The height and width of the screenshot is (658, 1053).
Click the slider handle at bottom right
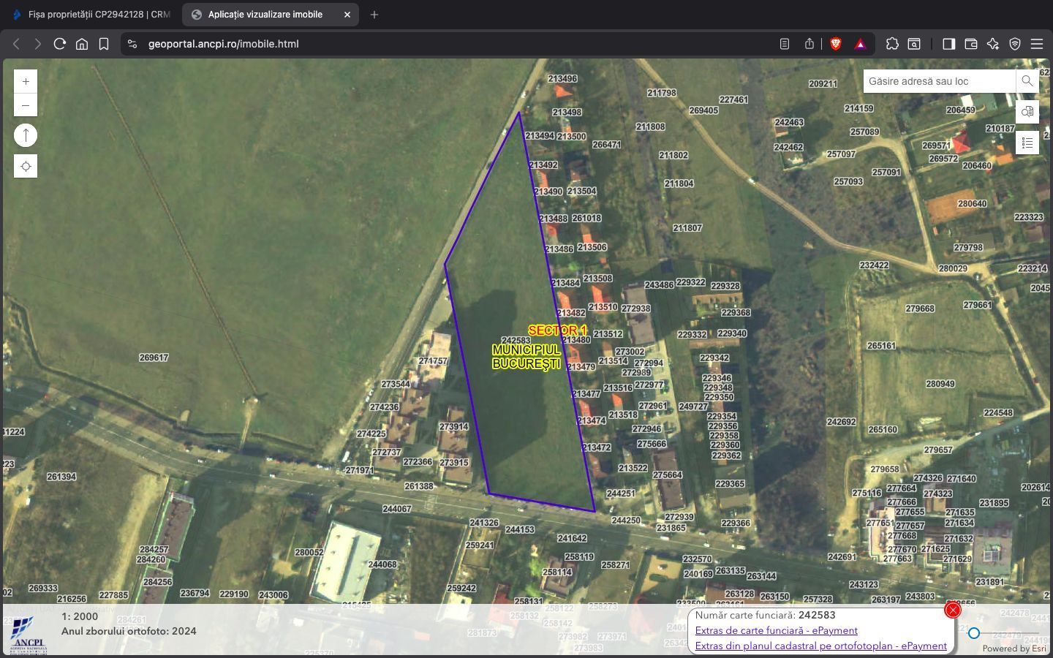(974, 633)
